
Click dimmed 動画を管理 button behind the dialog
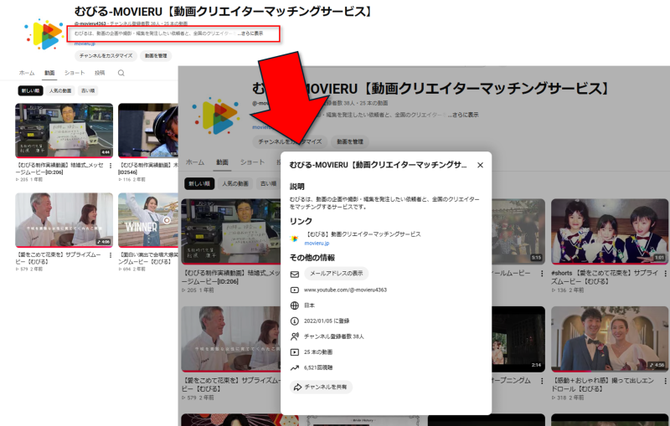349,141
